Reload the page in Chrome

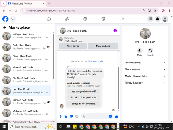tap(16, 11)
